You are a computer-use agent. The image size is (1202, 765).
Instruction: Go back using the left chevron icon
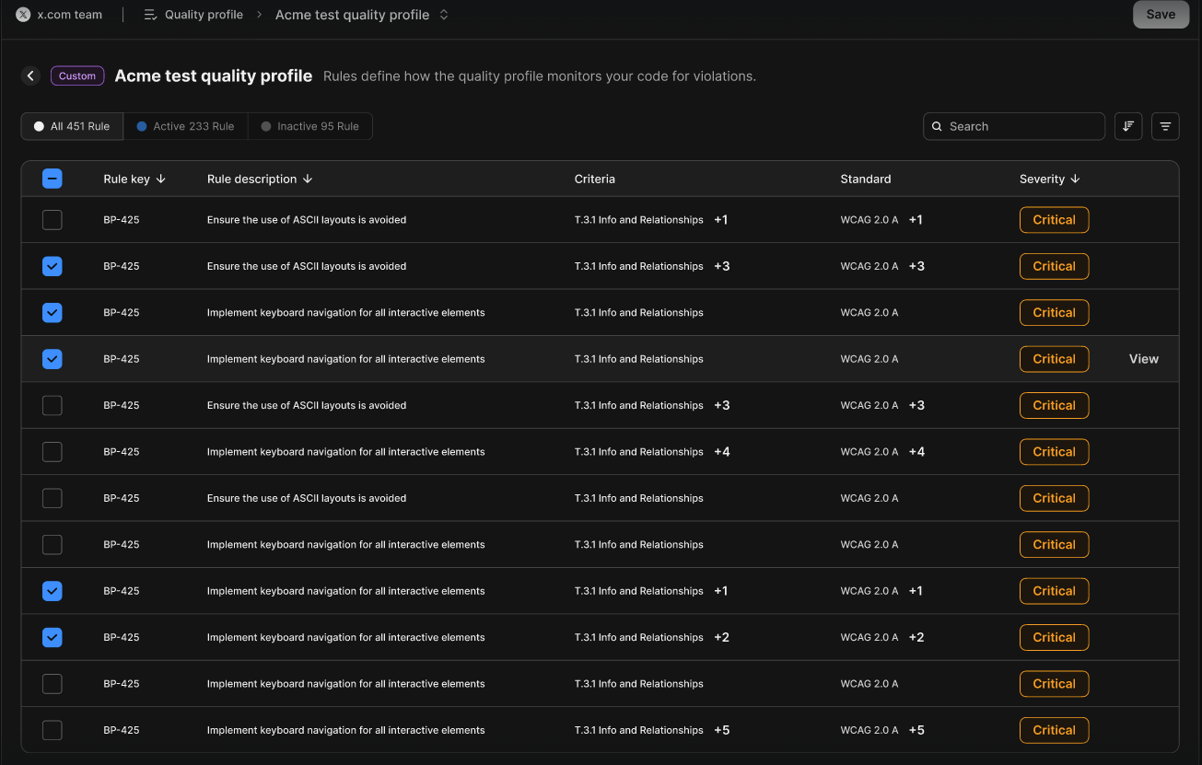click(x=31, y=76)
